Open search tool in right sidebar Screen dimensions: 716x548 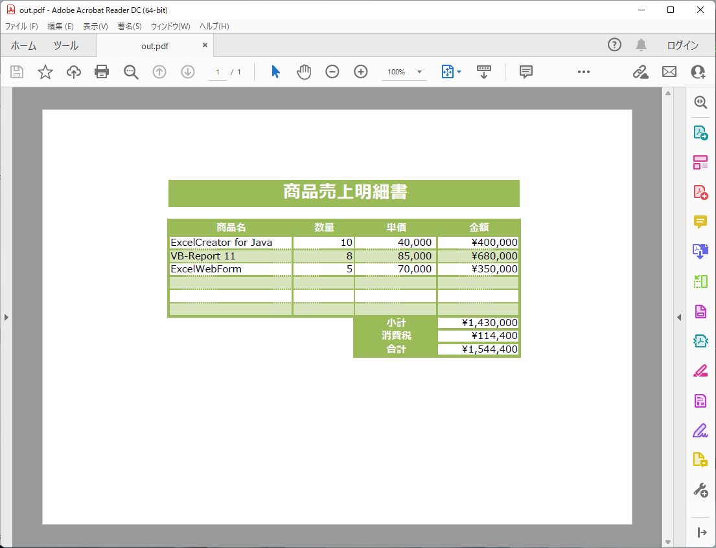[700, 102]
